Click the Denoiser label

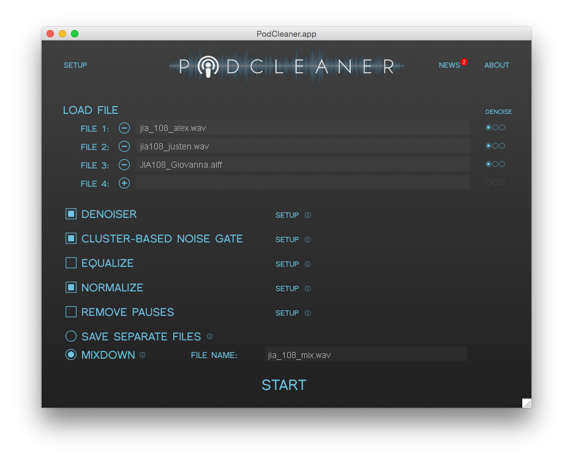click(x=109, y=214)
